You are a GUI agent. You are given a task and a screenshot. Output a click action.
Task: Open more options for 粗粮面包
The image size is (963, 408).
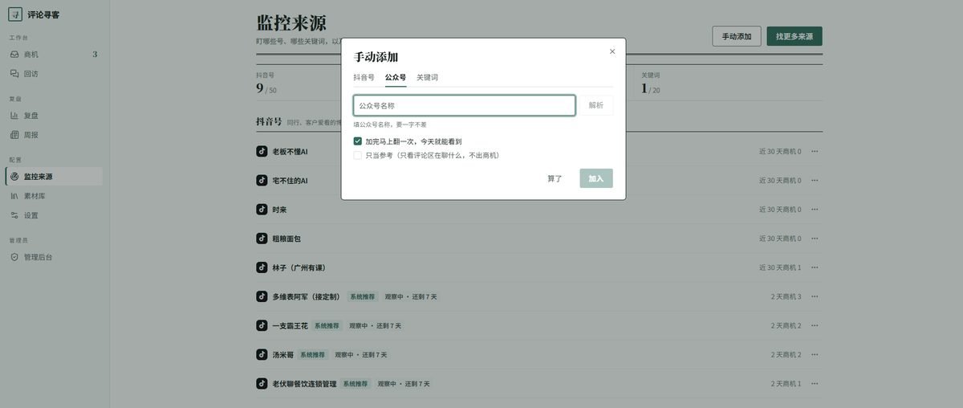[815, 238]
